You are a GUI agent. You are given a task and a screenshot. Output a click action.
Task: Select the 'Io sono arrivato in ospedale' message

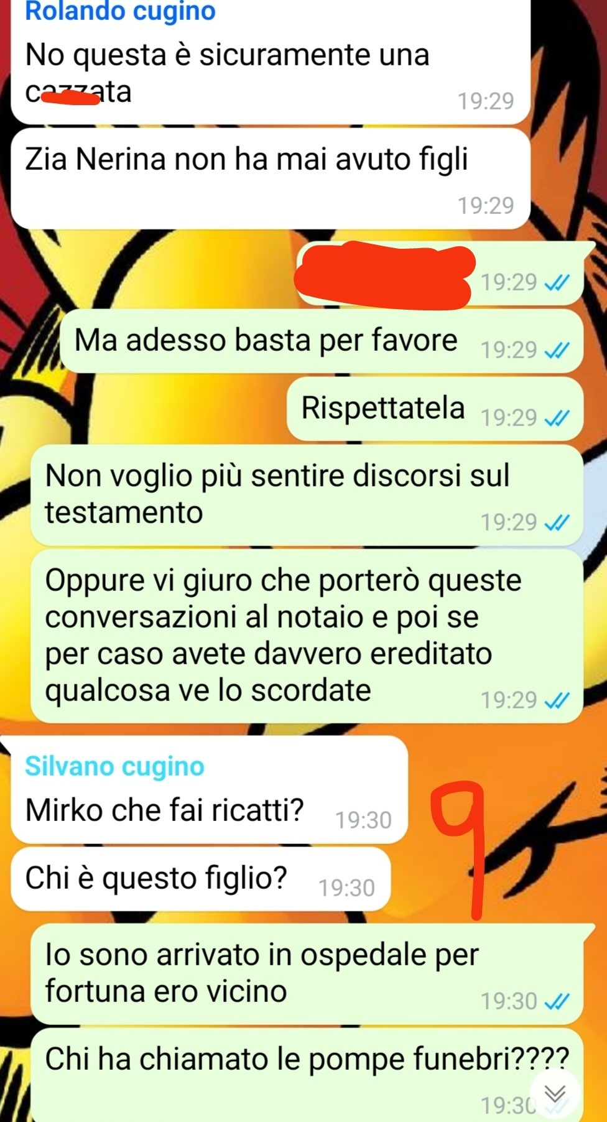click(307, 973)
